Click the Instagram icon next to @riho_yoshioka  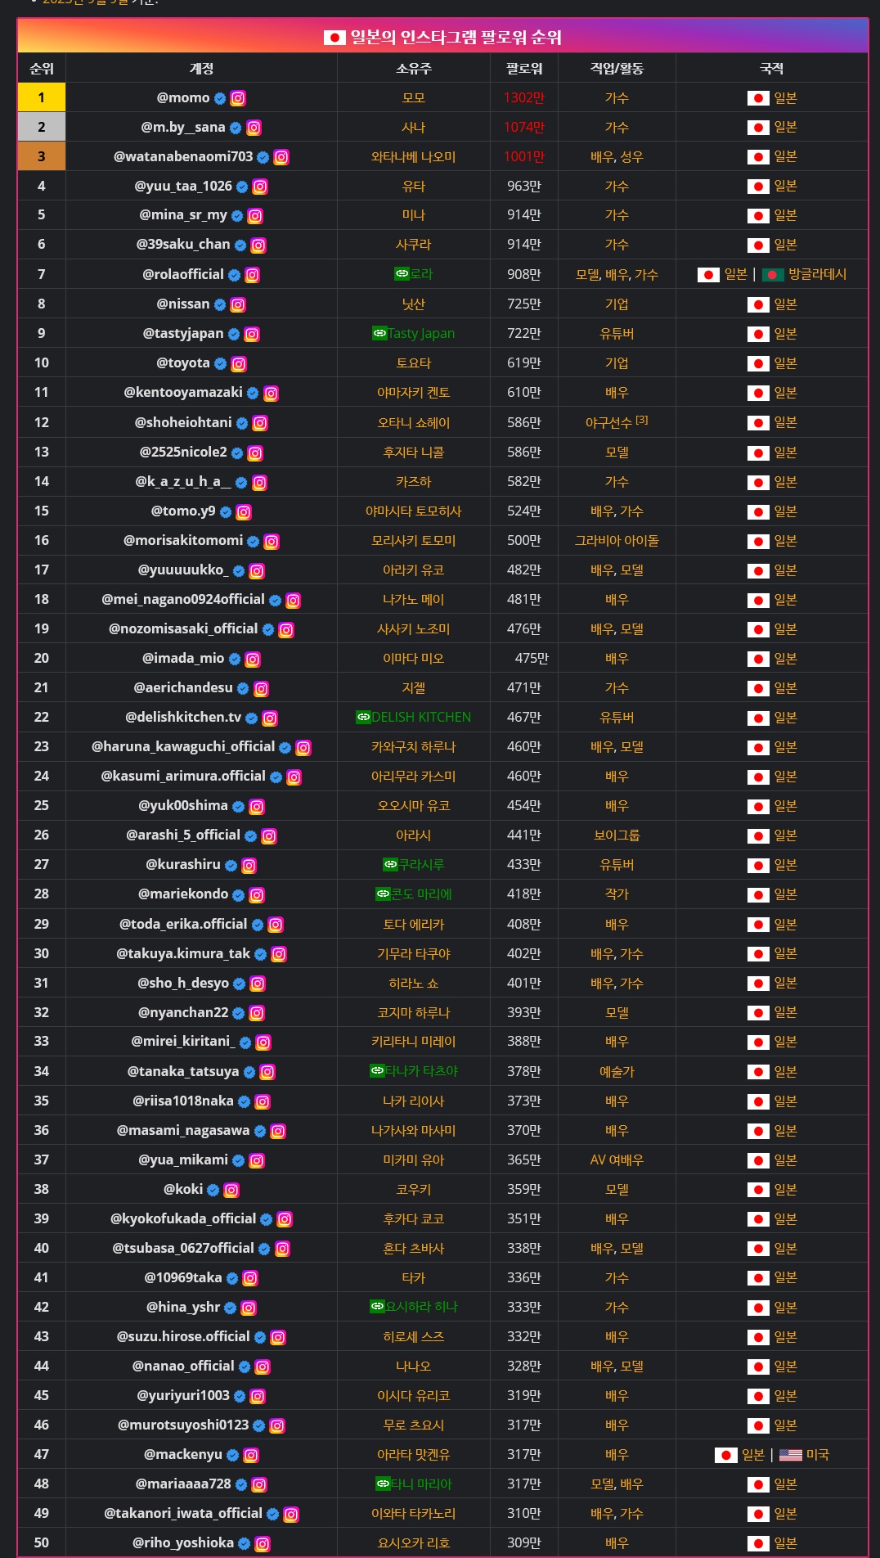point(263,1543)
